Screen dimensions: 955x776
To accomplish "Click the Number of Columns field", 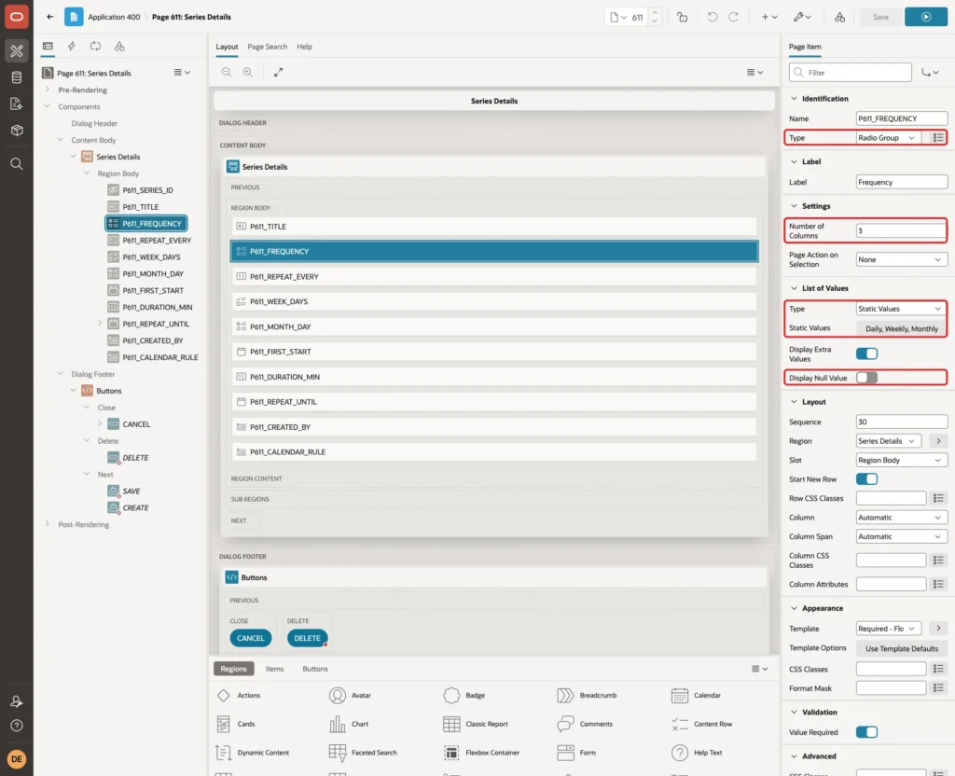I will (x=902, y=231).
